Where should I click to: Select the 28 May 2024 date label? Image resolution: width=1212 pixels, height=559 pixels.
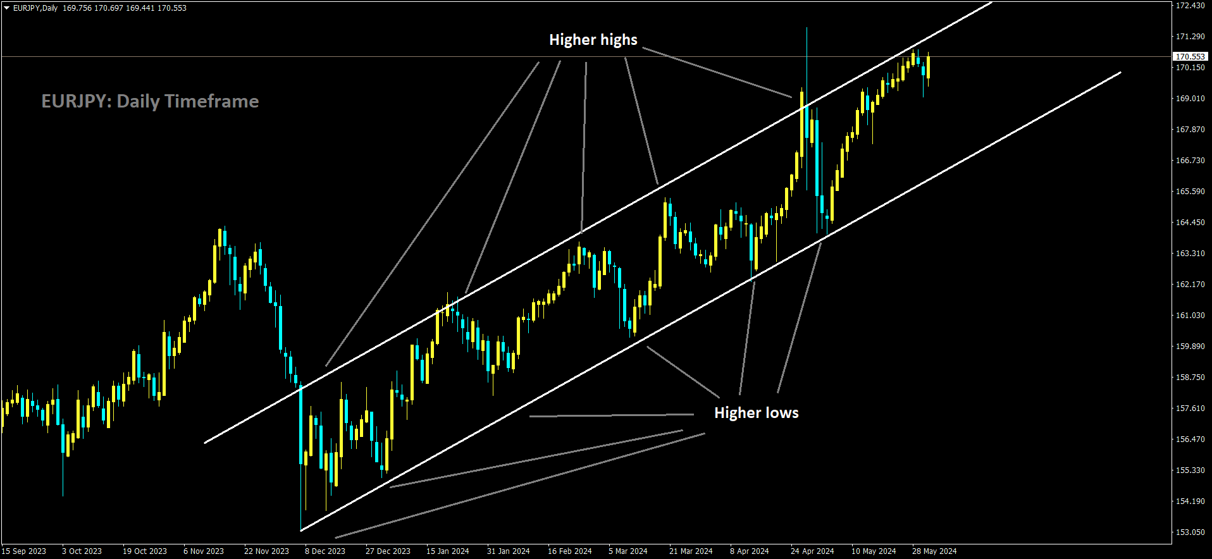[x=934, y=551]
